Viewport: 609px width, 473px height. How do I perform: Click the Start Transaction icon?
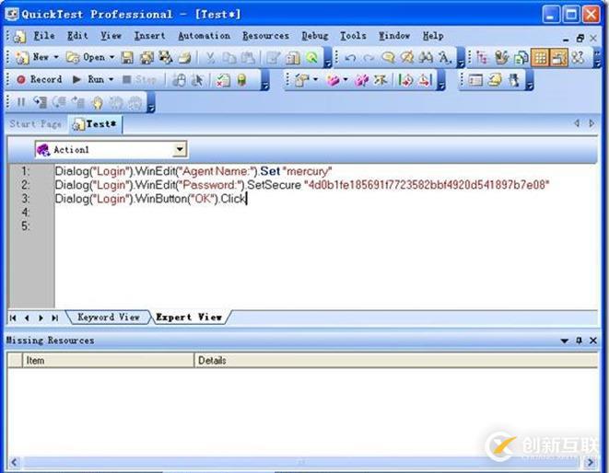click(x=406, y=80)
